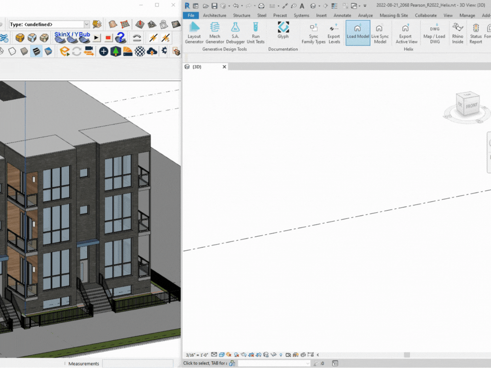Switch to the Massing & Site tab
The image size is (491, 368).
(394, 15)
